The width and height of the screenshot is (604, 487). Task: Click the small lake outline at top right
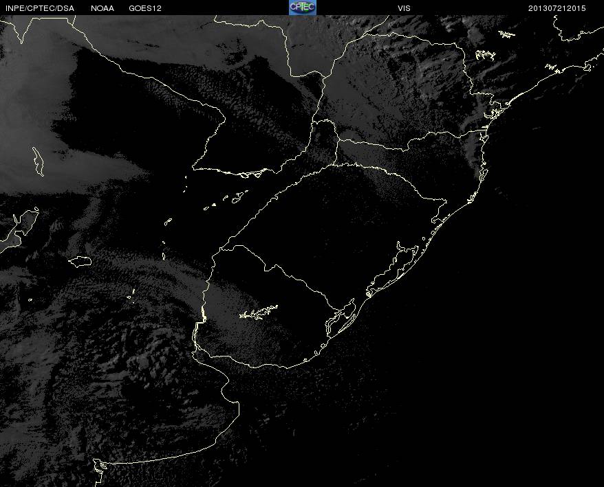507,34
